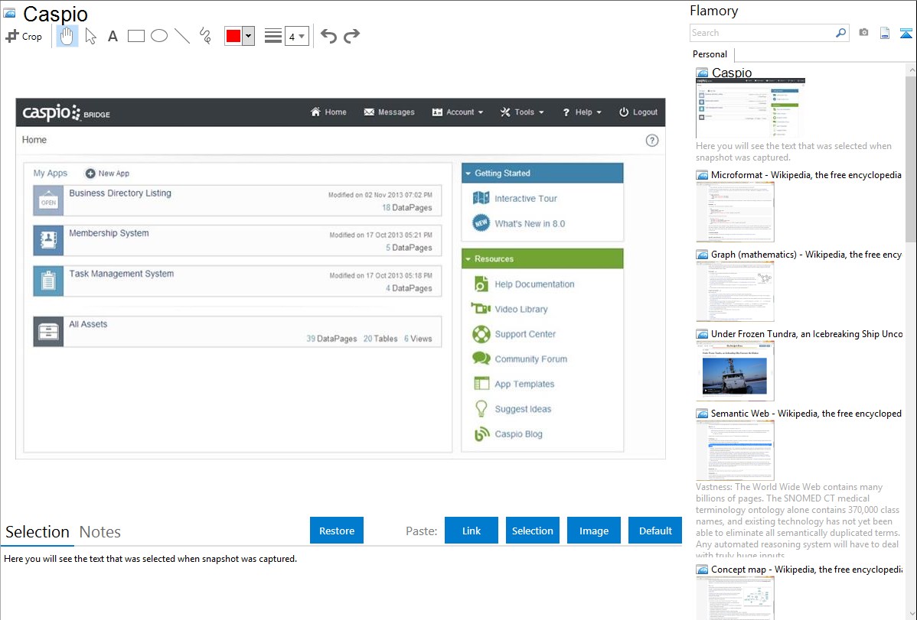
Task: Open the Help dropdown menu
Action: pyautogui.click(x=582, y=112)
